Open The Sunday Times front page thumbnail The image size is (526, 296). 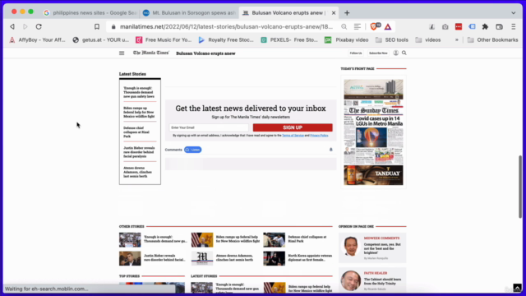(x=373, y=132)
